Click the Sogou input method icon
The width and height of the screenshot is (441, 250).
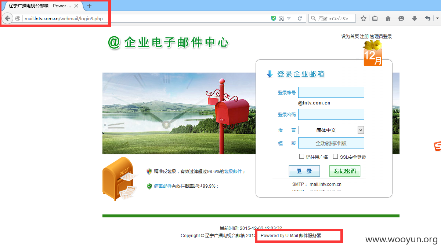click(x=437, y=146)
